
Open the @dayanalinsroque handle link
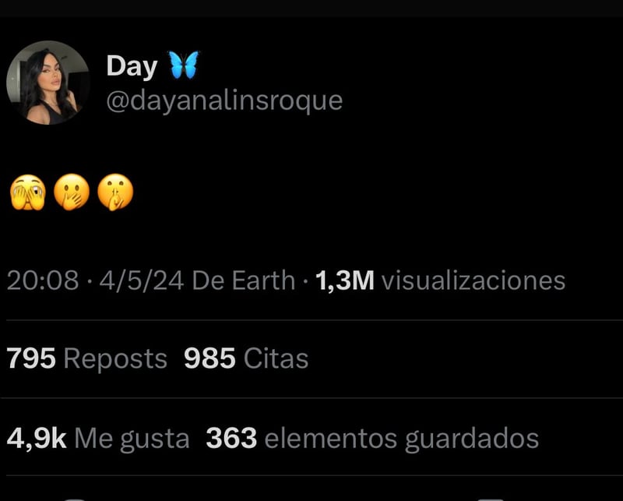point(224,101)
